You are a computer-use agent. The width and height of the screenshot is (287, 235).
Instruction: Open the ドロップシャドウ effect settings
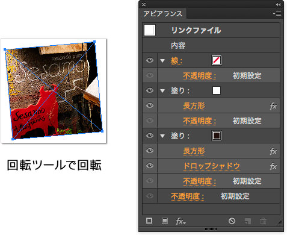coord(211,166)
